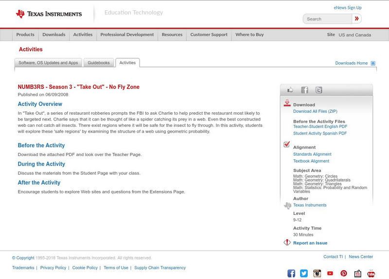Click the Report an Issue warning icon
The width and height of the screenshot is (389, 279).
pos(287,242)
